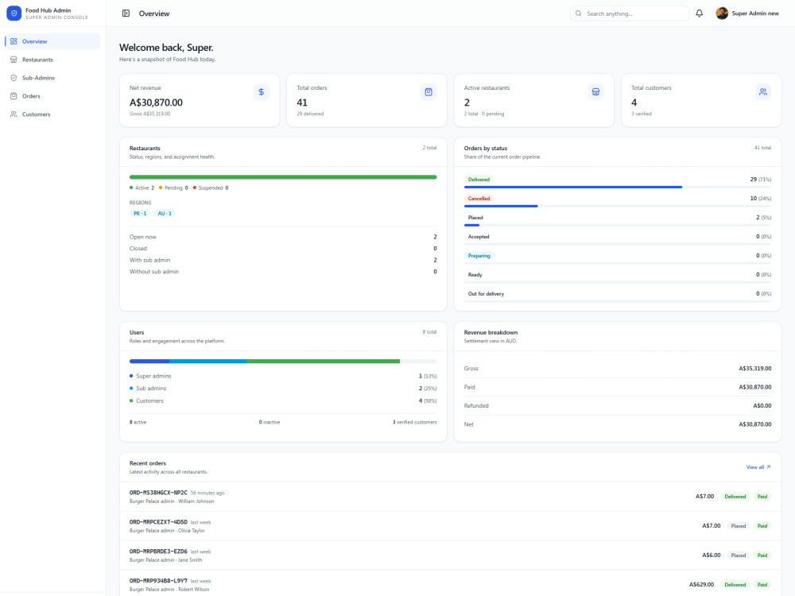The height and width of the screenshot is (596, 795).
Task: Click the Preparing status badge
Action: pos(479,256)
